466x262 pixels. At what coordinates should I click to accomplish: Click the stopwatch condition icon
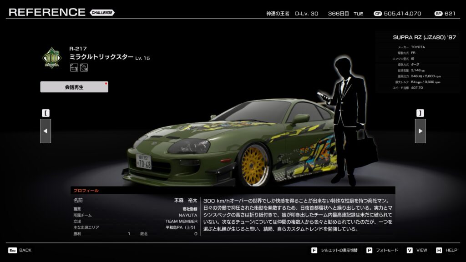click(x=84, y=68)
